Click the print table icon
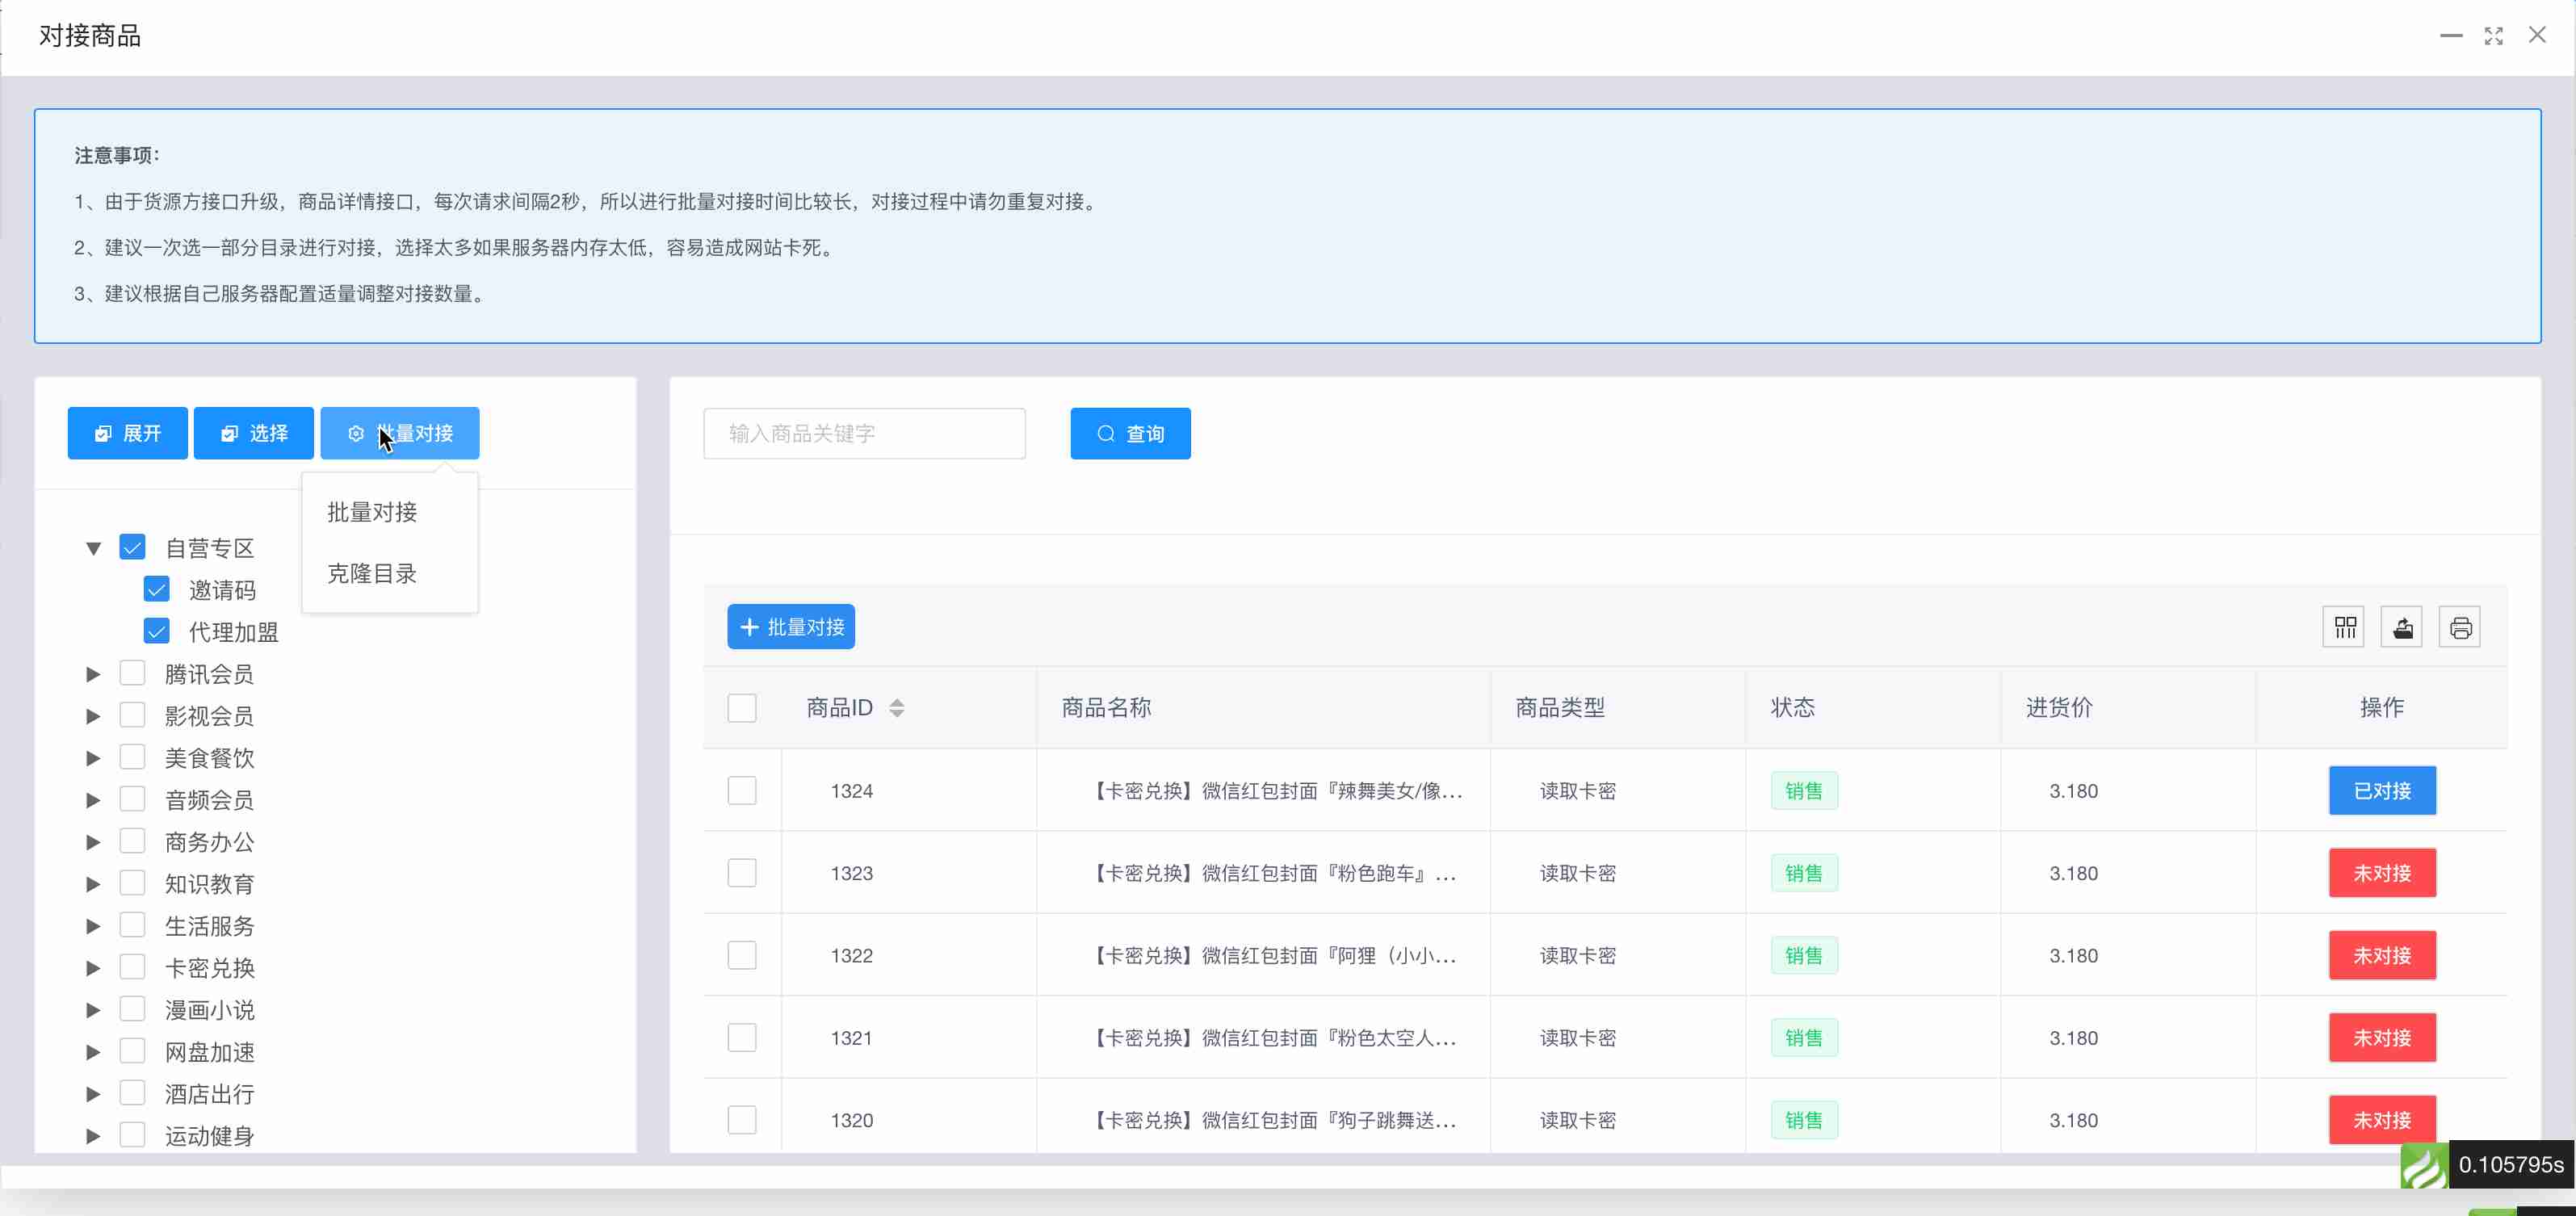The height and width of the screenshot is (1216, 2576). coord(2460,627)
